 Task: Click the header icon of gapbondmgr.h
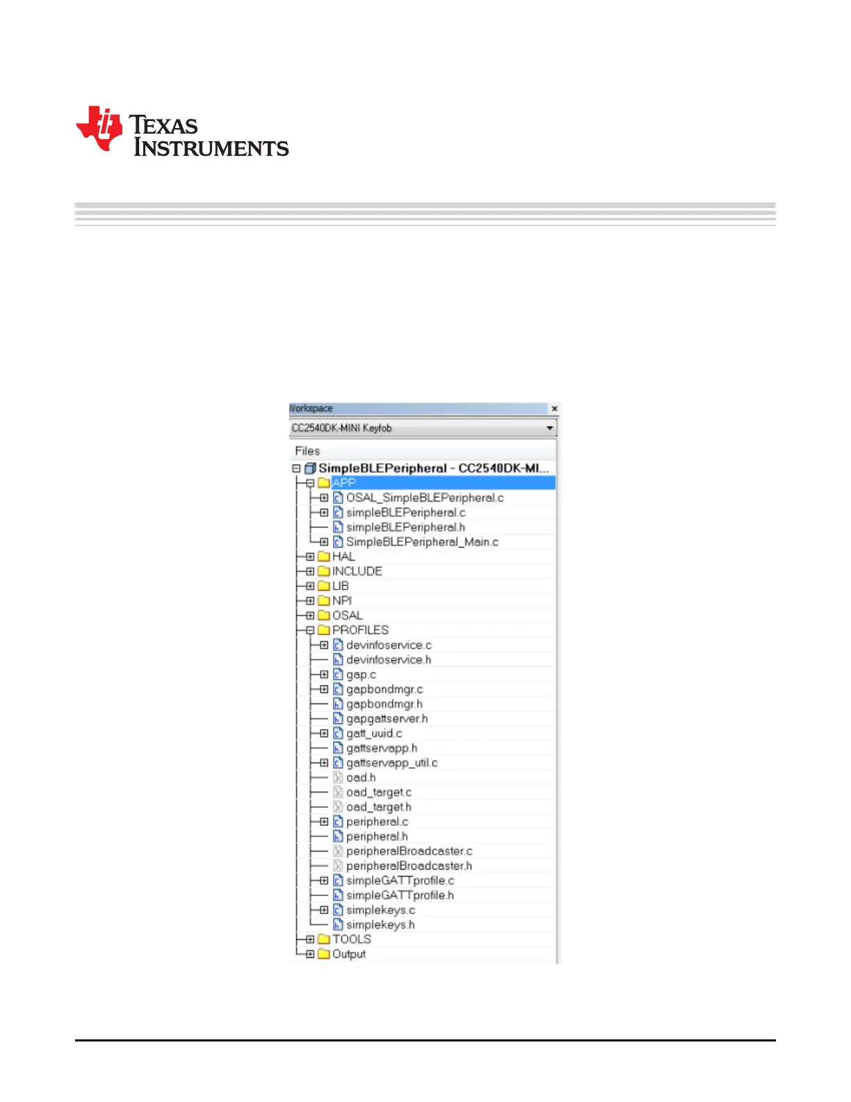(x=338, y=703)
